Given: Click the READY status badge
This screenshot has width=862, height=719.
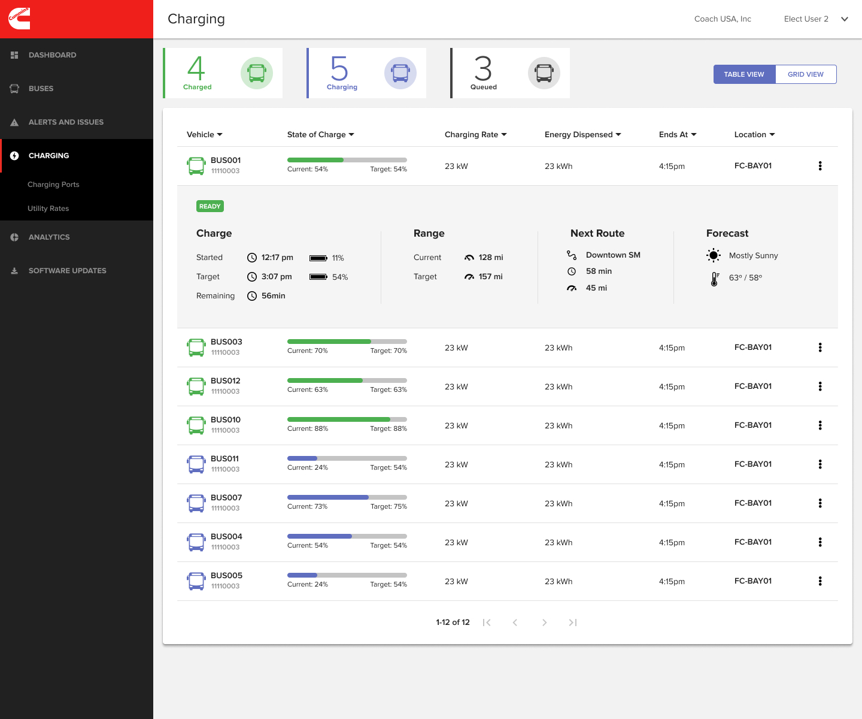Looking at the screenshot, I should pos(210,206).
